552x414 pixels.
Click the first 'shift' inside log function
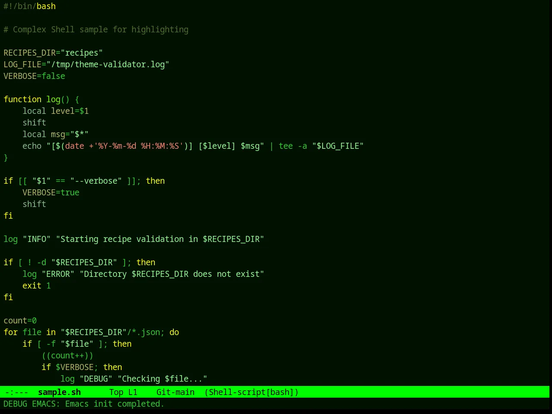coord(34,123)
